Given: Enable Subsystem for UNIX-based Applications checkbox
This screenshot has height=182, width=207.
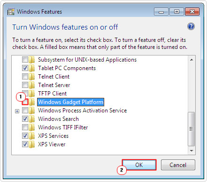Looking at the screenshot, I should tap(25, 60).
